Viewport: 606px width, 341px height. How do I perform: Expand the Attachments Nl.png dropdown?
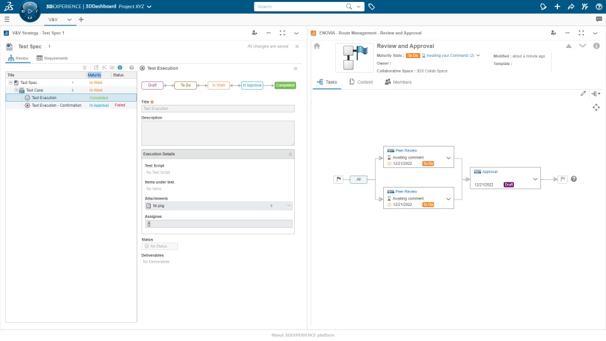point(288,206)
